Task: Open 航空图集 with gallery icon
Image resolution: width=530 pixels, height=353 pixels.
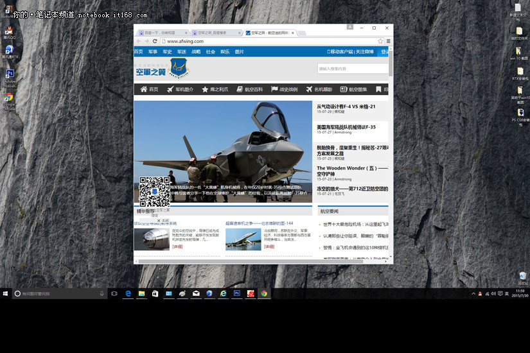Action: 353,89
